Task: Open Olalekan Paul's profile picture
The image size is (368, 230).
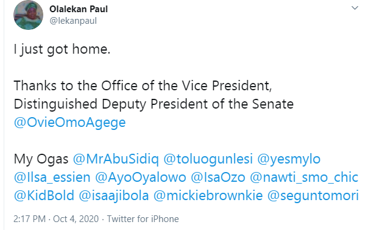Action: (29, 15)
